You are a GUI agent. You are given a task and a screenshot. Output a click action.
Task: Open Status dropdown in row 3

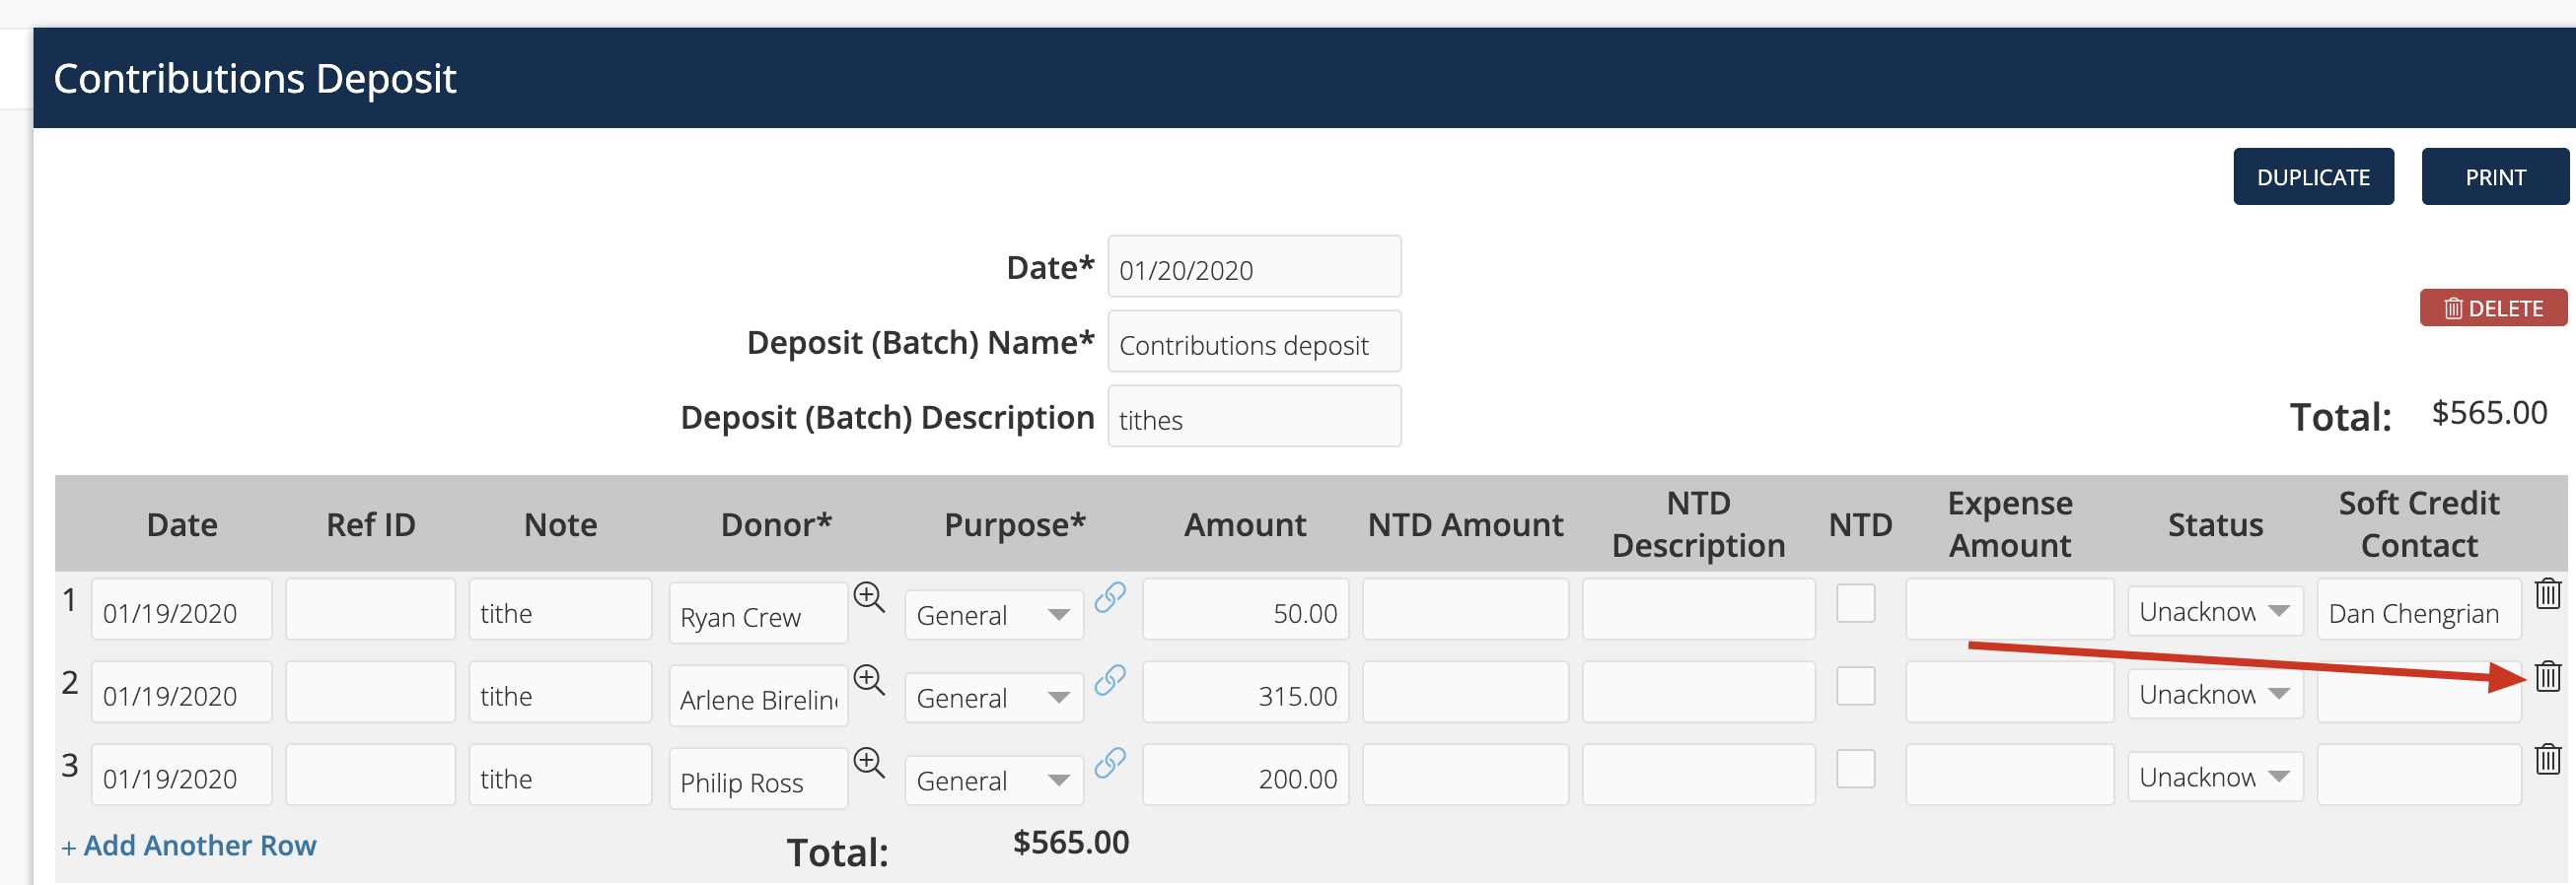(x=2215, y=777)
